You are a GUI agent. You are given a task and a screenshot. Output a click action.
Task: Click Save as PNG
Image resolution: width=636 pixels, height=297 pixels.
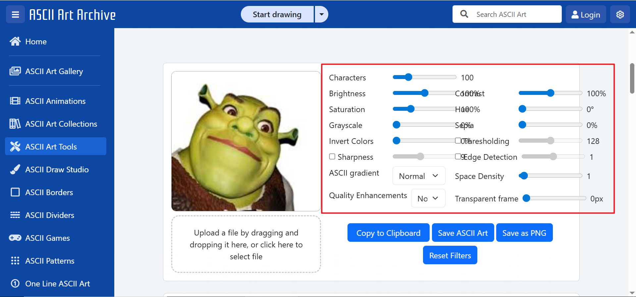524,233
